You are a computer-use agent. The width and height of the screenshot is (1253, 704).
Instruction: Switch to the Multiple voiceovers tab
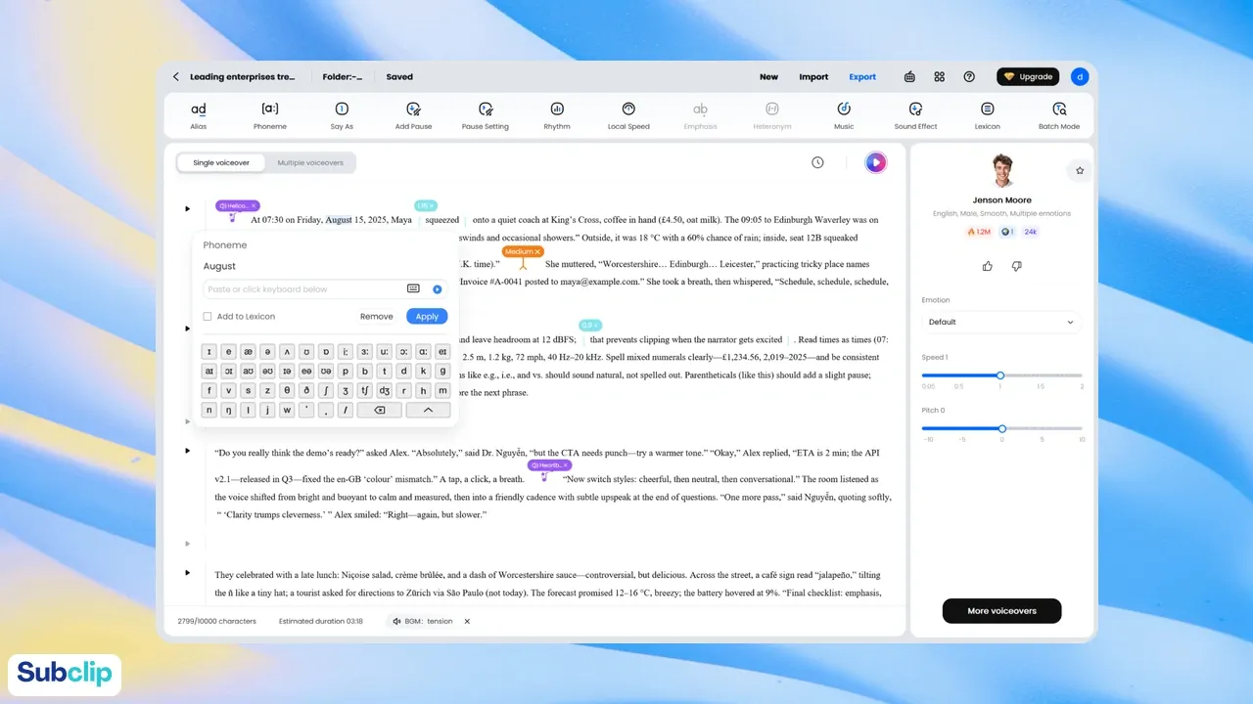[310, 162]
